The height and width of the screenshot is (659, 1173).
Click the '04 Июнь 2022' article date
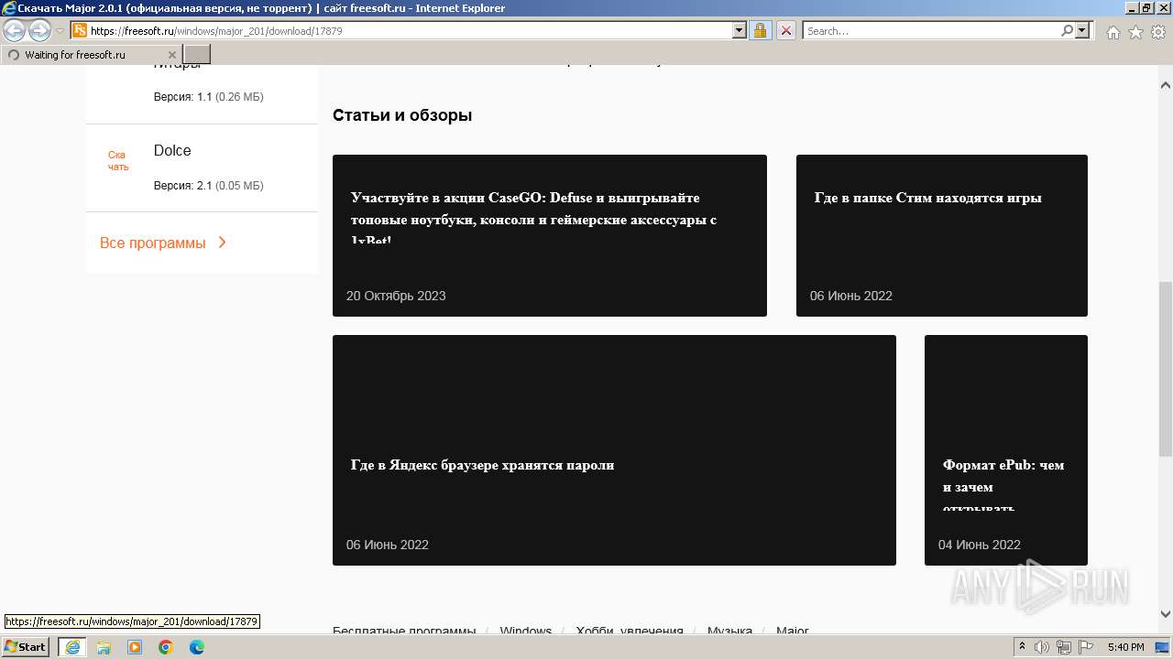click(x=980, y=545)
